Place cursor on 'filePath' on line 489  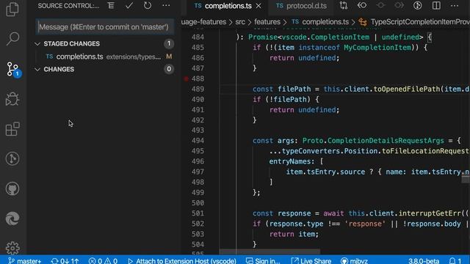click(x=294, y=89)
